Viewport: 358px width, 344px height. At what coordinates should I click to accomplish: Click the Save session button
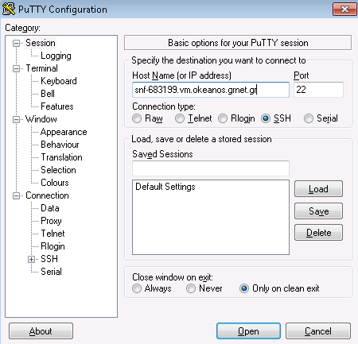[318, 211]
